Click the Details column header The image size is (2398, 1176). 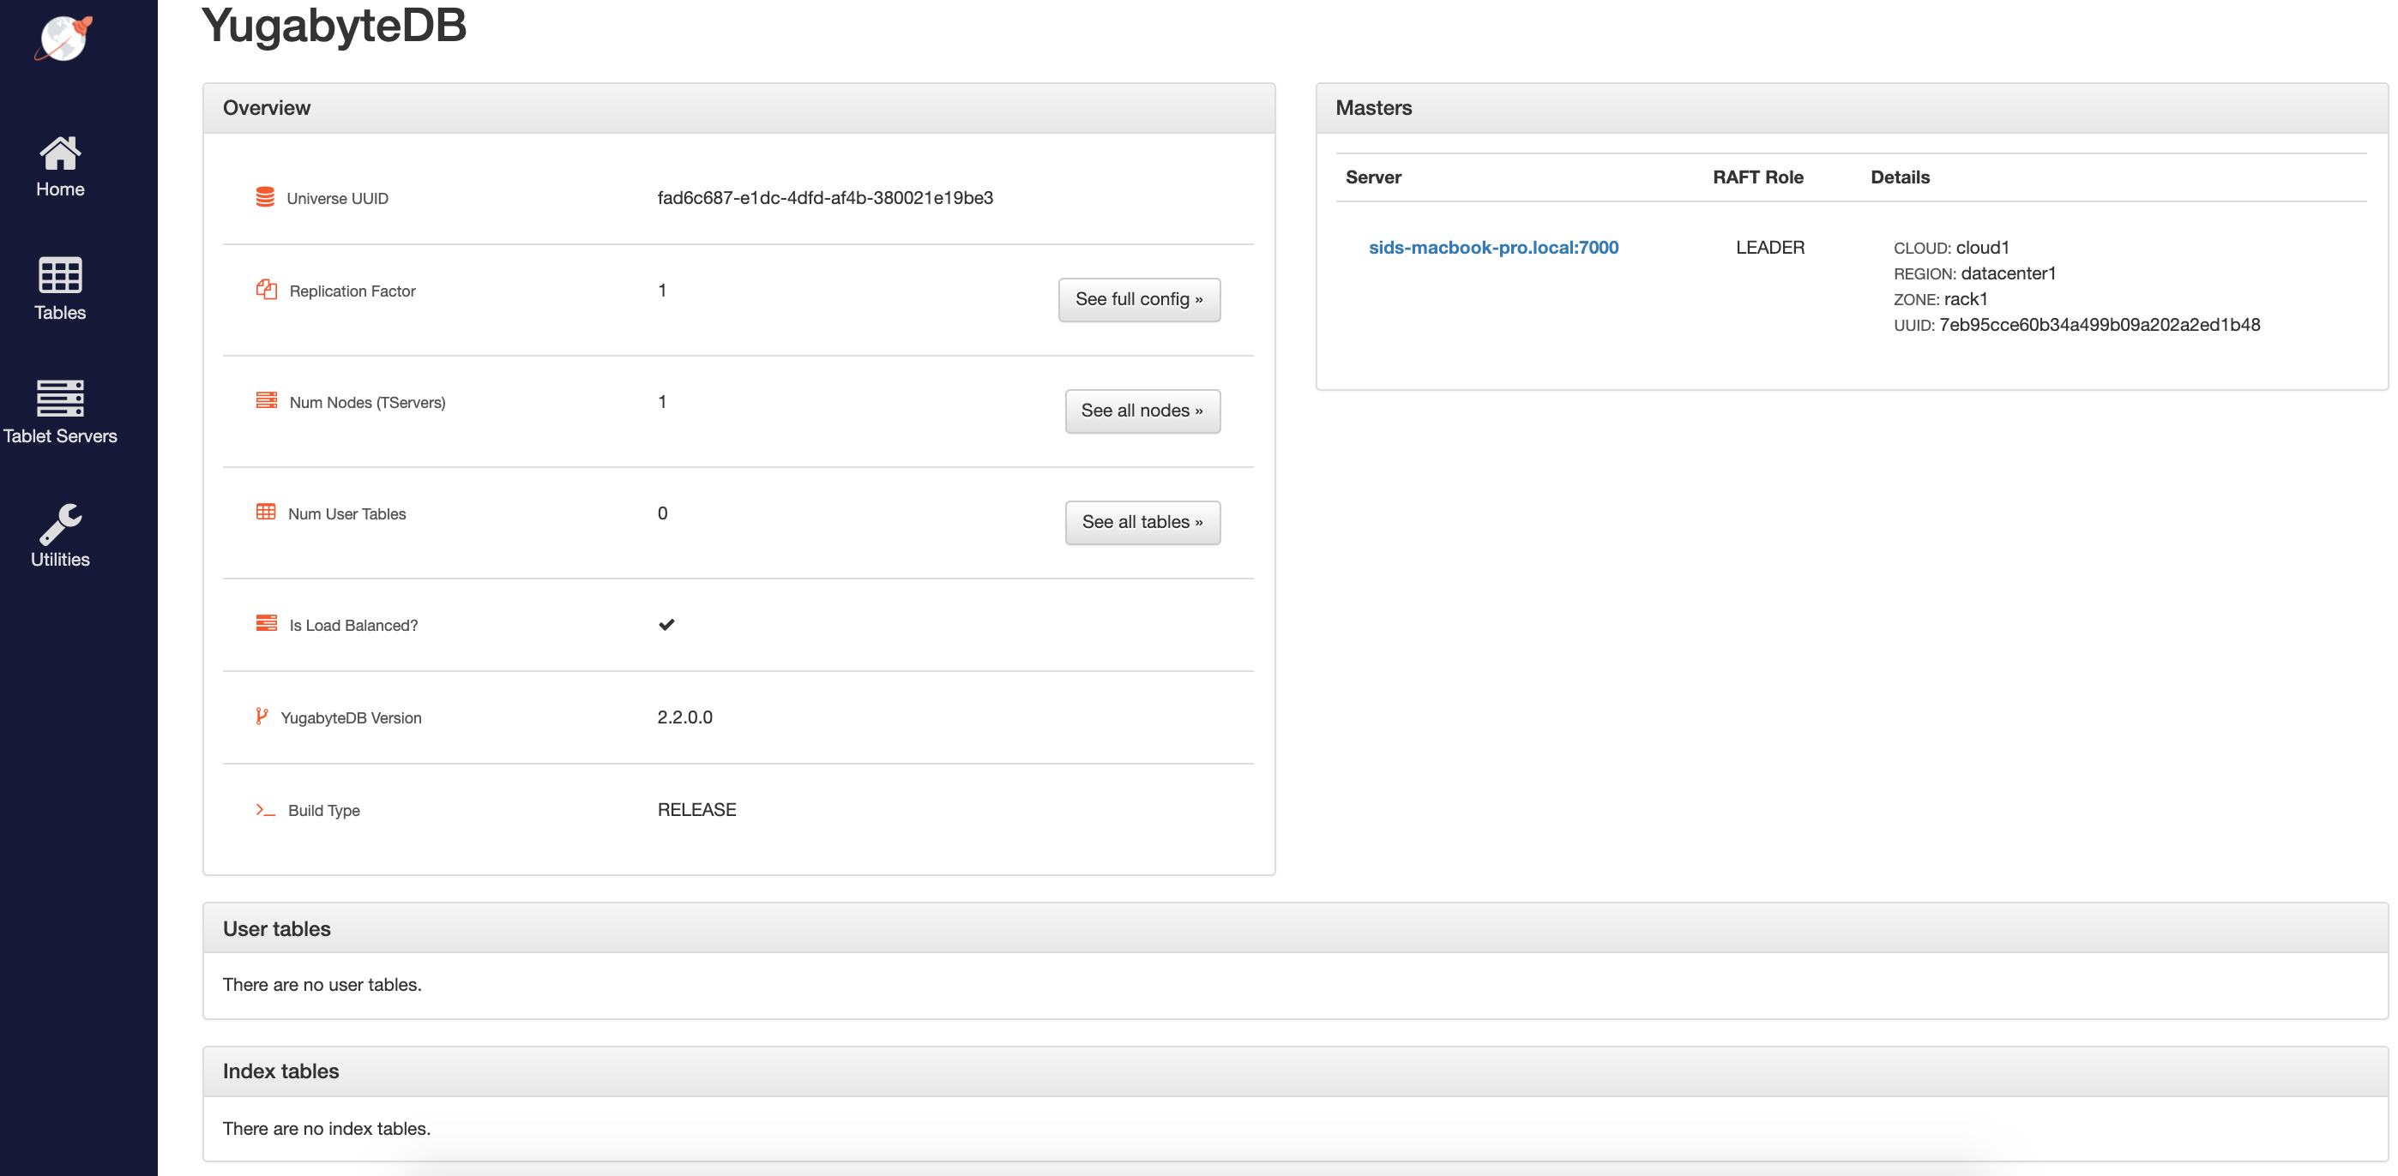(x=1900, y=177)
